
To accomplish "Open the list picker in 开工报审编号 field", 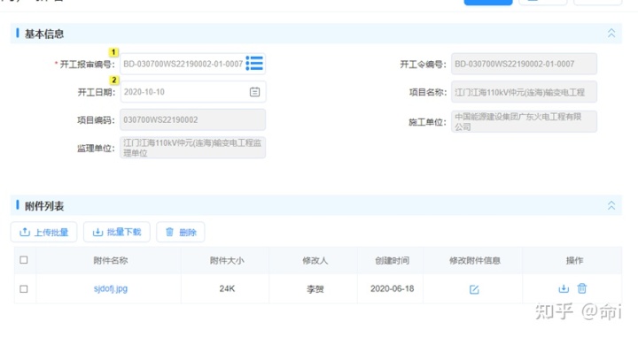I will (254, 64).
